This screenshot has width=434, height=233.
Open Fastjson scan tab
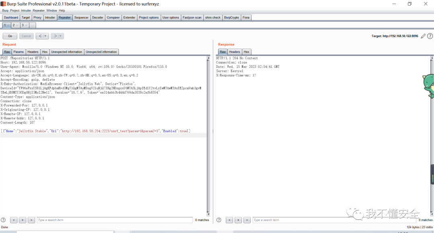(x=192, y=17)
